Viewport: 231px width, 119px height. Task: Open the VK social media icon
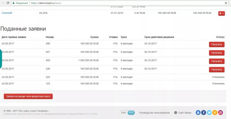198,113
